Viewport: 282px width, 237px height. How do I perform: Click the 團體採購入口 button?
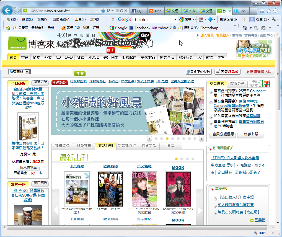tap(259, 72)
